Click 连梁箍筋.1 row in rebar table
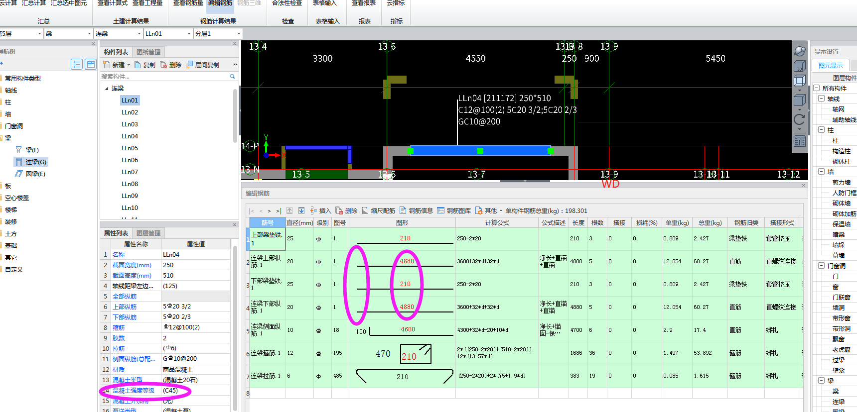The image size is (857, 412). coord(524,353)
